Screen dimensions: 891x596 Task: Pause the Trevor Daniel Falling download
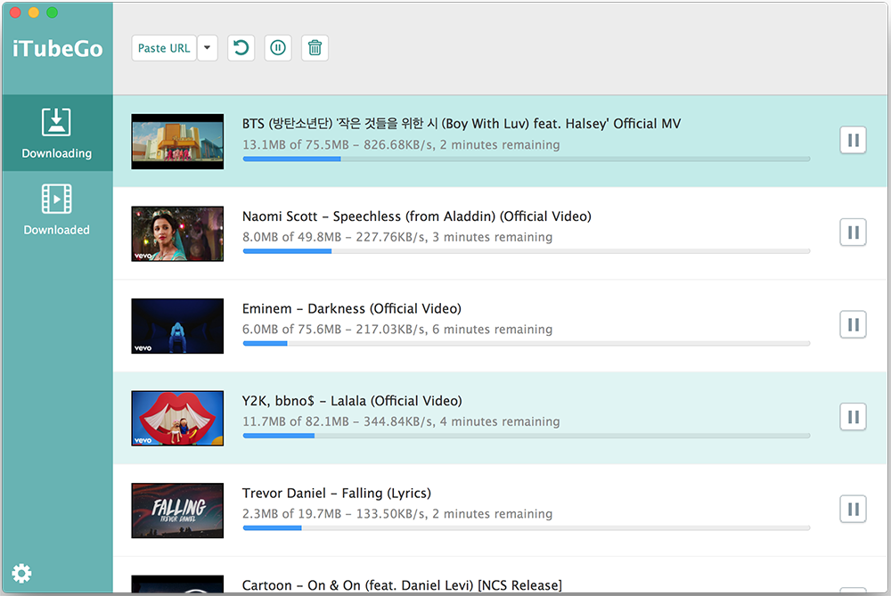pyautogui.click(x=853, y=509)
